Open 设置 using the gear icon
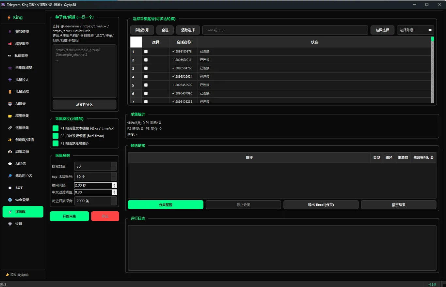The image size is (446, 287). pos(10,224)
